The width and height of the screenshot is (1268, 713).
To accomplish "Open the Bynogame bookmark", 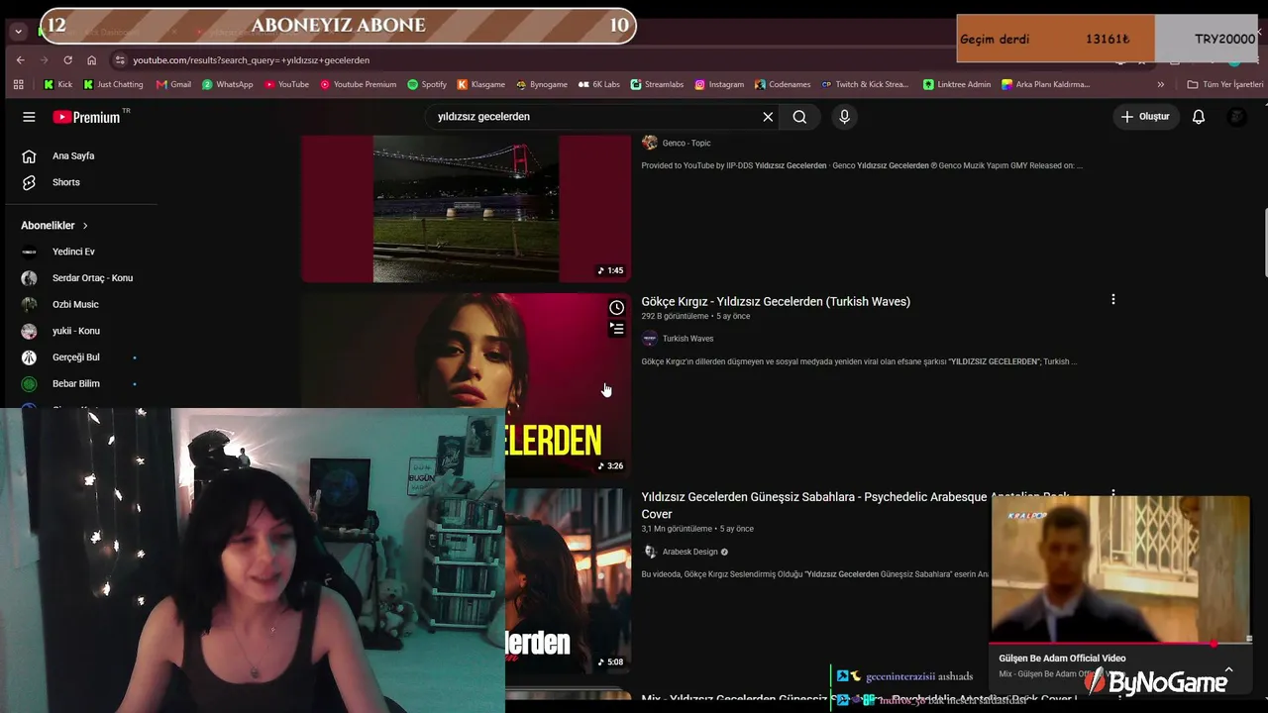I will 542,84.
